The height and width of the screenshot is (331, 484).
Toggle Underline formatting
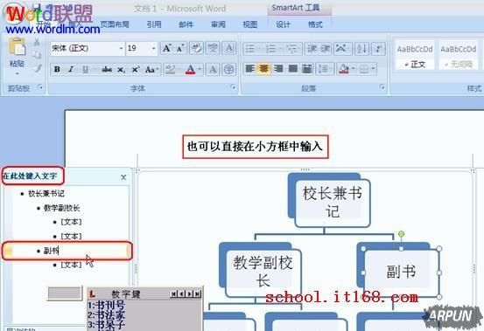coord(85,69)
